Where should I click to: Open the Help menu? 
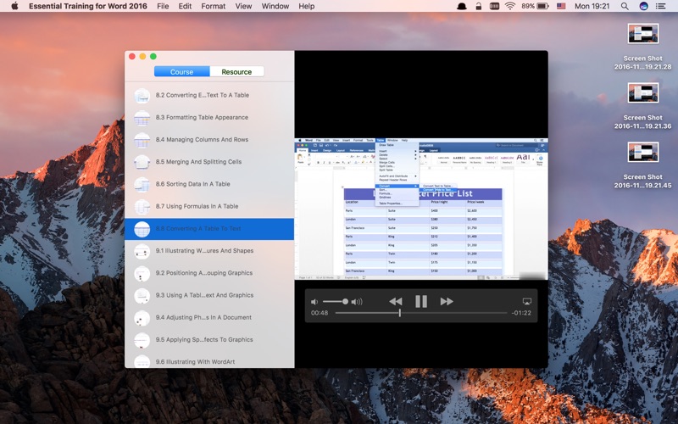point(307,6)
